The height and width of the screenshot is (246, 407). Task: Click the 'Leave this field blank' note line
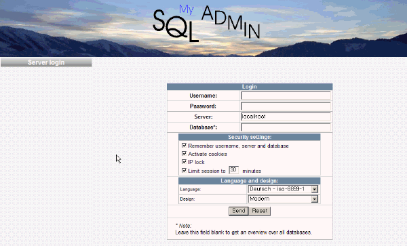[x=244, y=232]
